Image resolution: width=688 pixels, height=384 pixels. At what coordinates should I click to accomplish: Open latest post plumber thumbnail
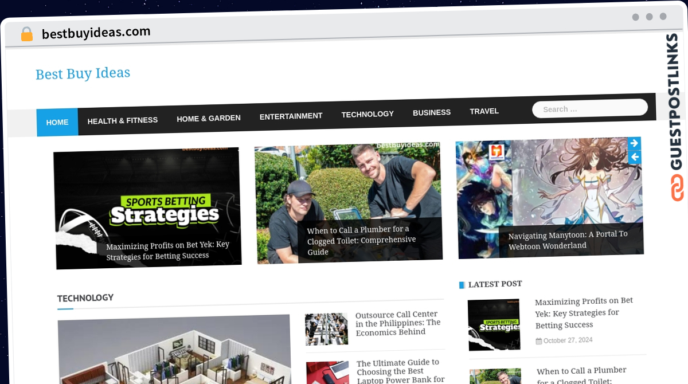click(x=496, y=377)
